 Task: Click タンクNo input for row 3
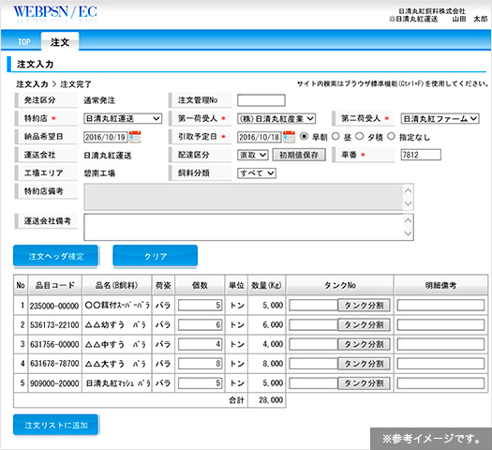313,344
